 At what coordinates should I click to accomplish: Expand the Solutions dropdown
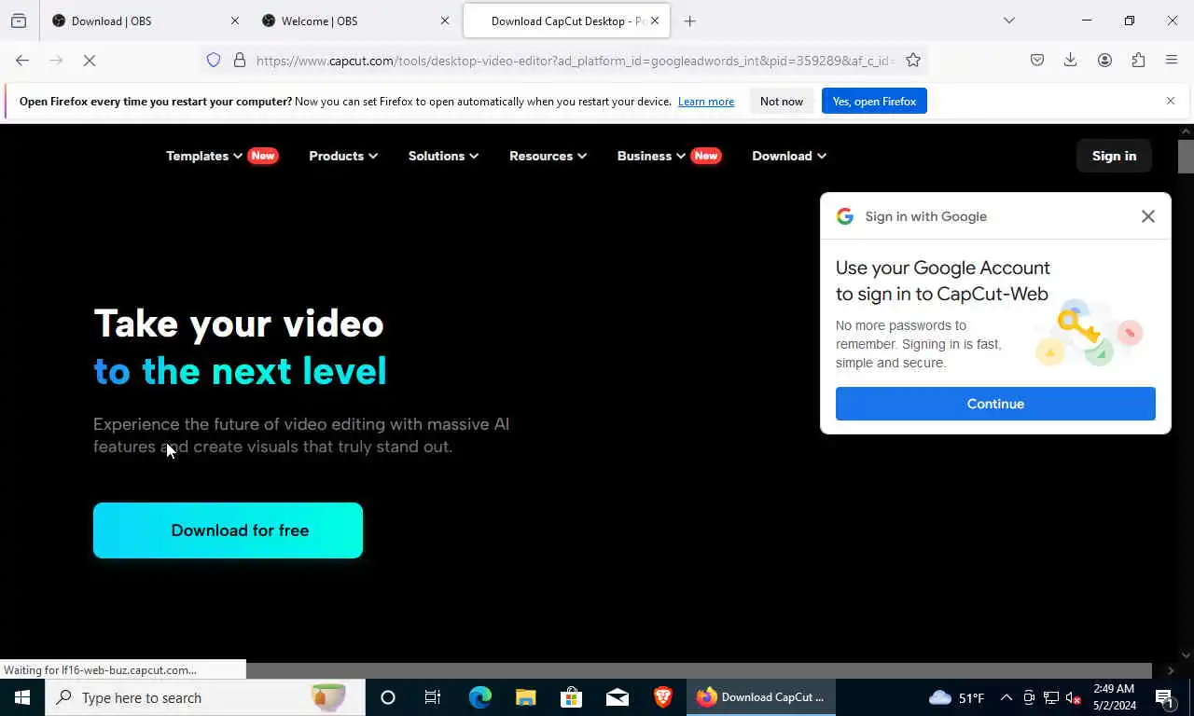tap(443, 156)
